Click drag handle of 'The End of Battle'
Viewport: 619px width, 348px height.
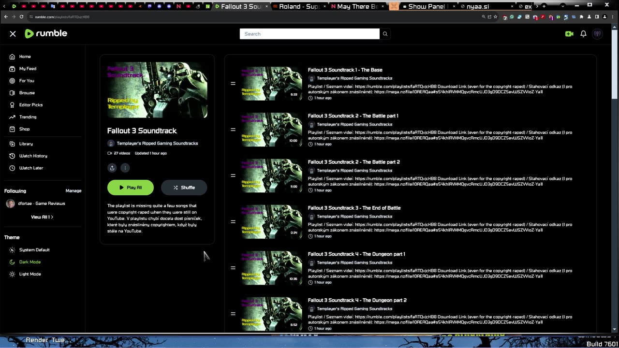click(233, 222)
